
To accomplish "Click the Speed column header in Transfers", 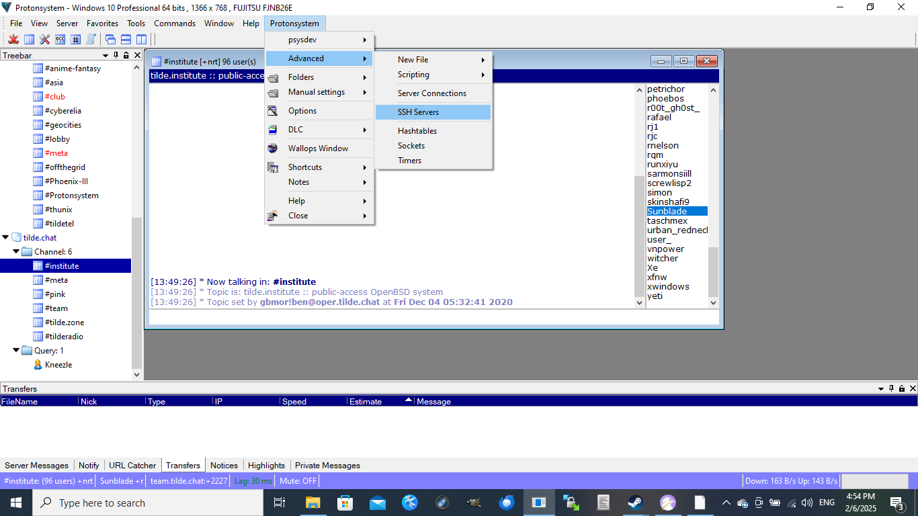I will (313, 401).
